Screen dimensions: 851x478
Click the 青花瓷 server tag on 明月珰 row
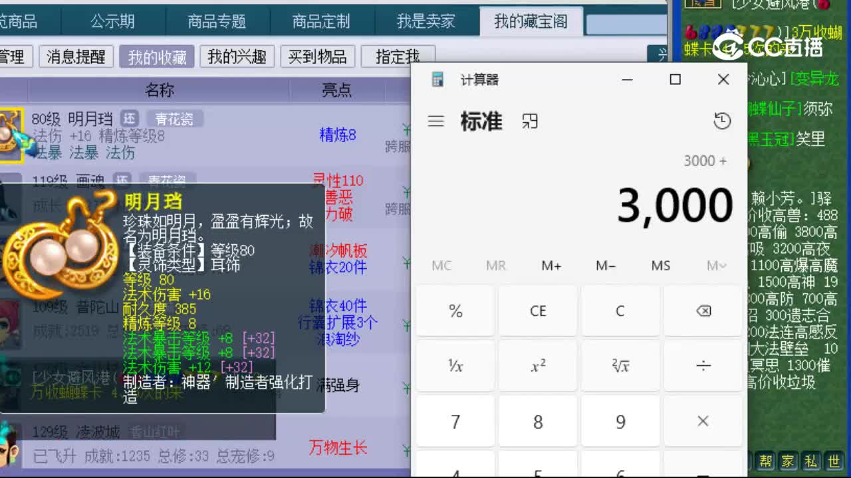coord(175,119)
